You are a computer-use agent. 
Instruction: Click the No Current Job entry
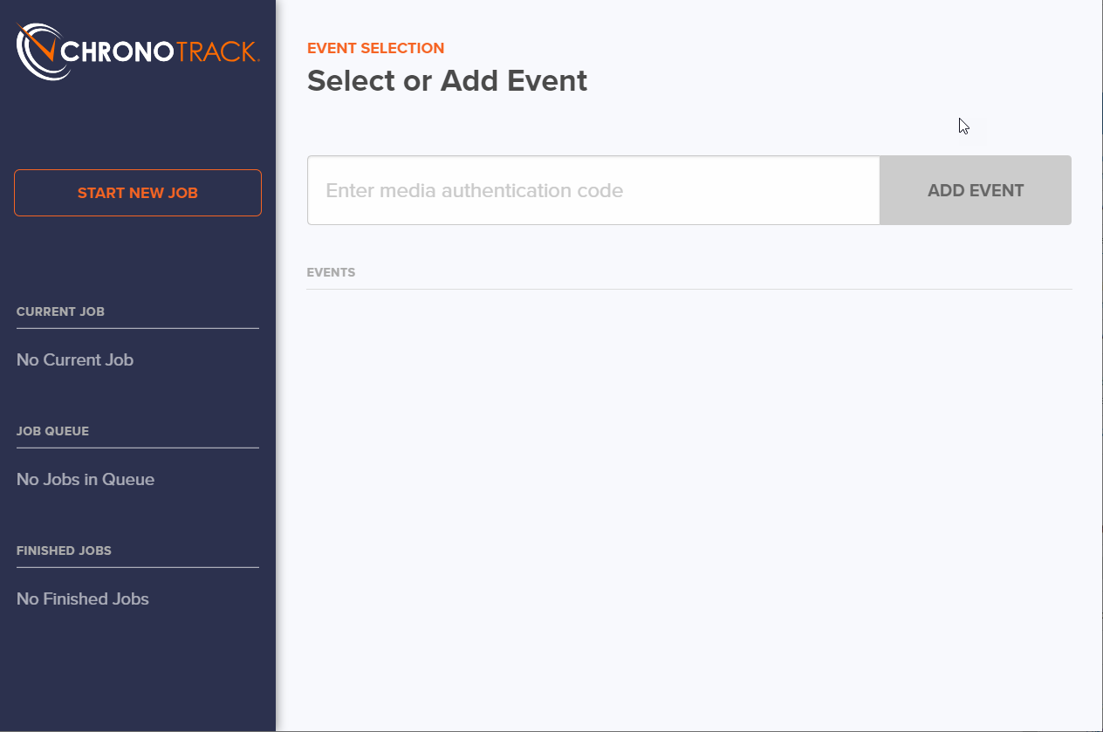pos(75,360)
